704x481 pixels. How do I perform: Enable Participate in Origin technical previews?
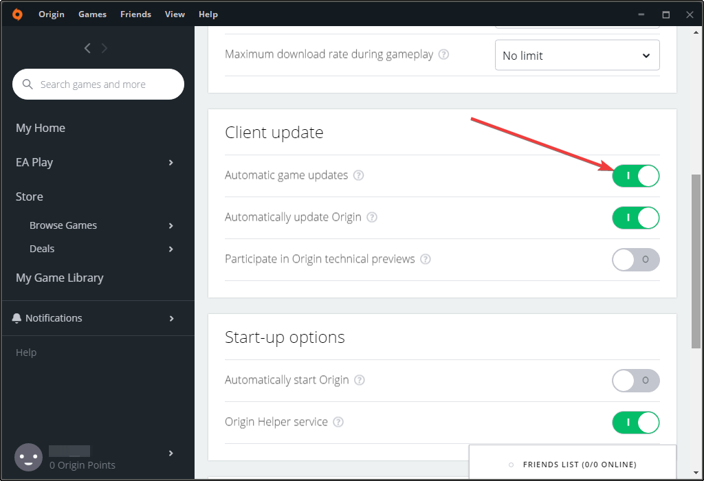[635, 260]
